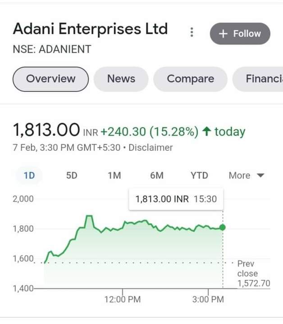
Task: Click the dropdown arrow beside More
Action: [x=260, y=175]
